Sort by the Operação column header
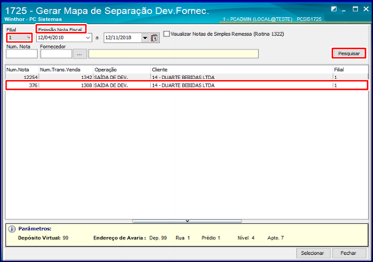 click(121, 70)
